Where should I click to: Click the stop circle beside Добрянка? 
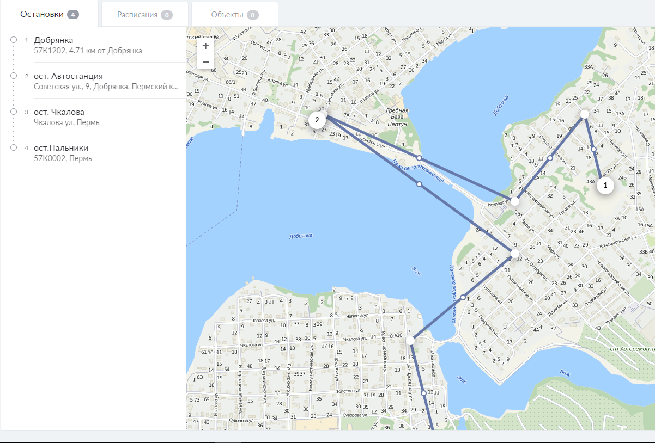[14, 40]
